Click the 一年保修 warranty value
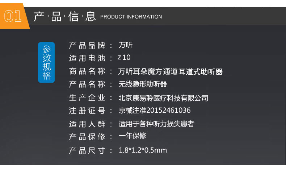The width and height of the screenshot is (286, 170). [133, 136]
